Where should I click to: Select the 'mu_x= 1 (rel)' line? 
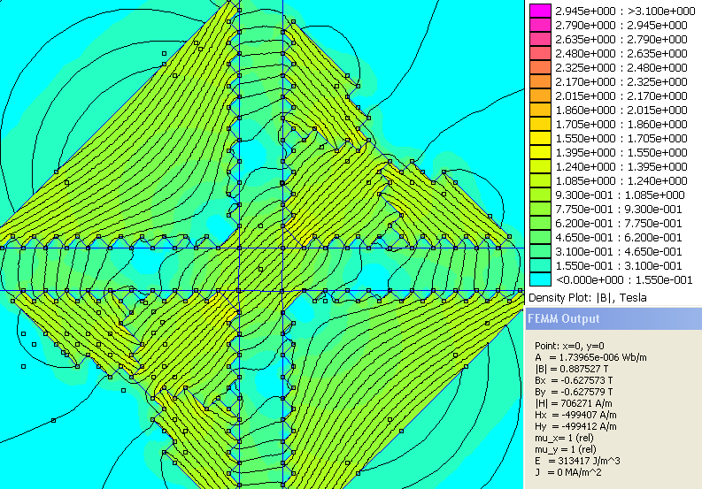(x=565, y=438)
